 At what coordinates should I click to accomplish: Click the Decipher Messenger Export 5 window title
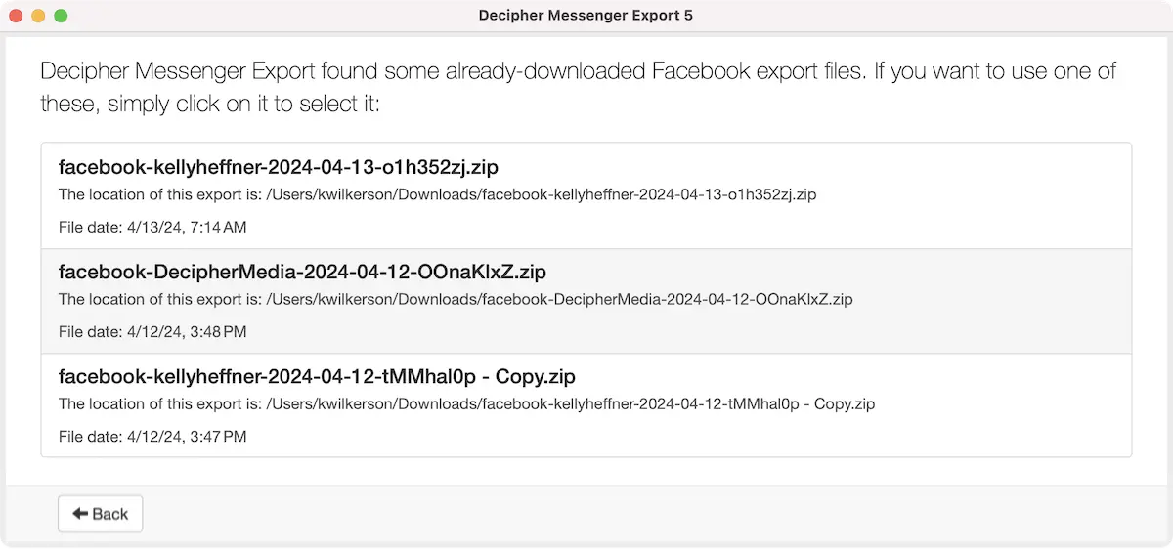586,16
